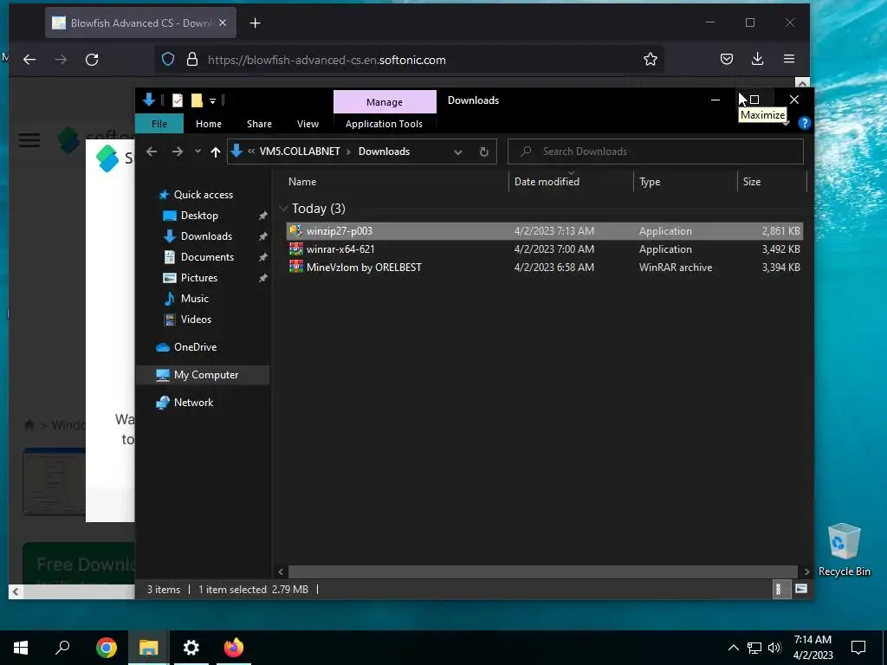Click the Explorer horizontal scrollbar
This screenshot has height=665, width=887.
click(542, 571)
